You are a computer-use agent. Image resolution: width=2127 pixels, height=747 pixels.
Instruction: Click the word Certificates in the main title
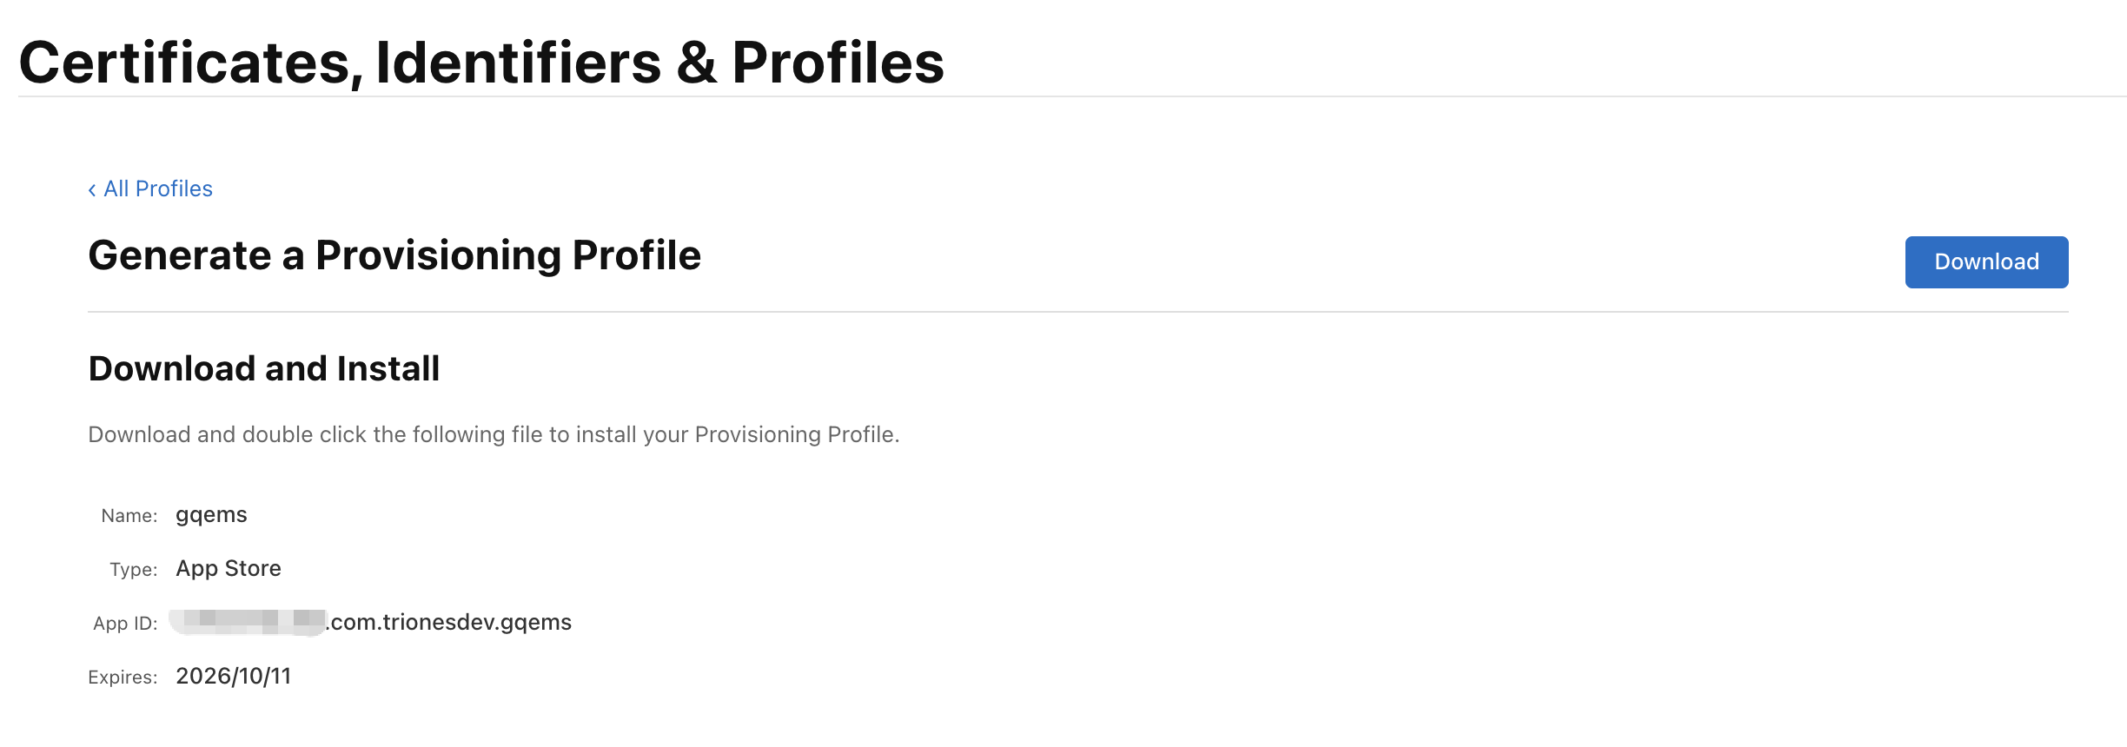(184, 63)
